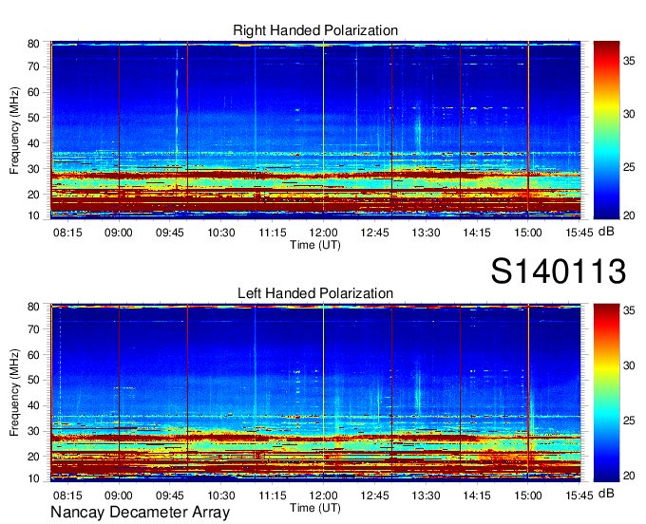Viewport: 646px width, 524px height.
Task: Click the 15:45 time tick under Left Handed plot
Action: point(579,496)
